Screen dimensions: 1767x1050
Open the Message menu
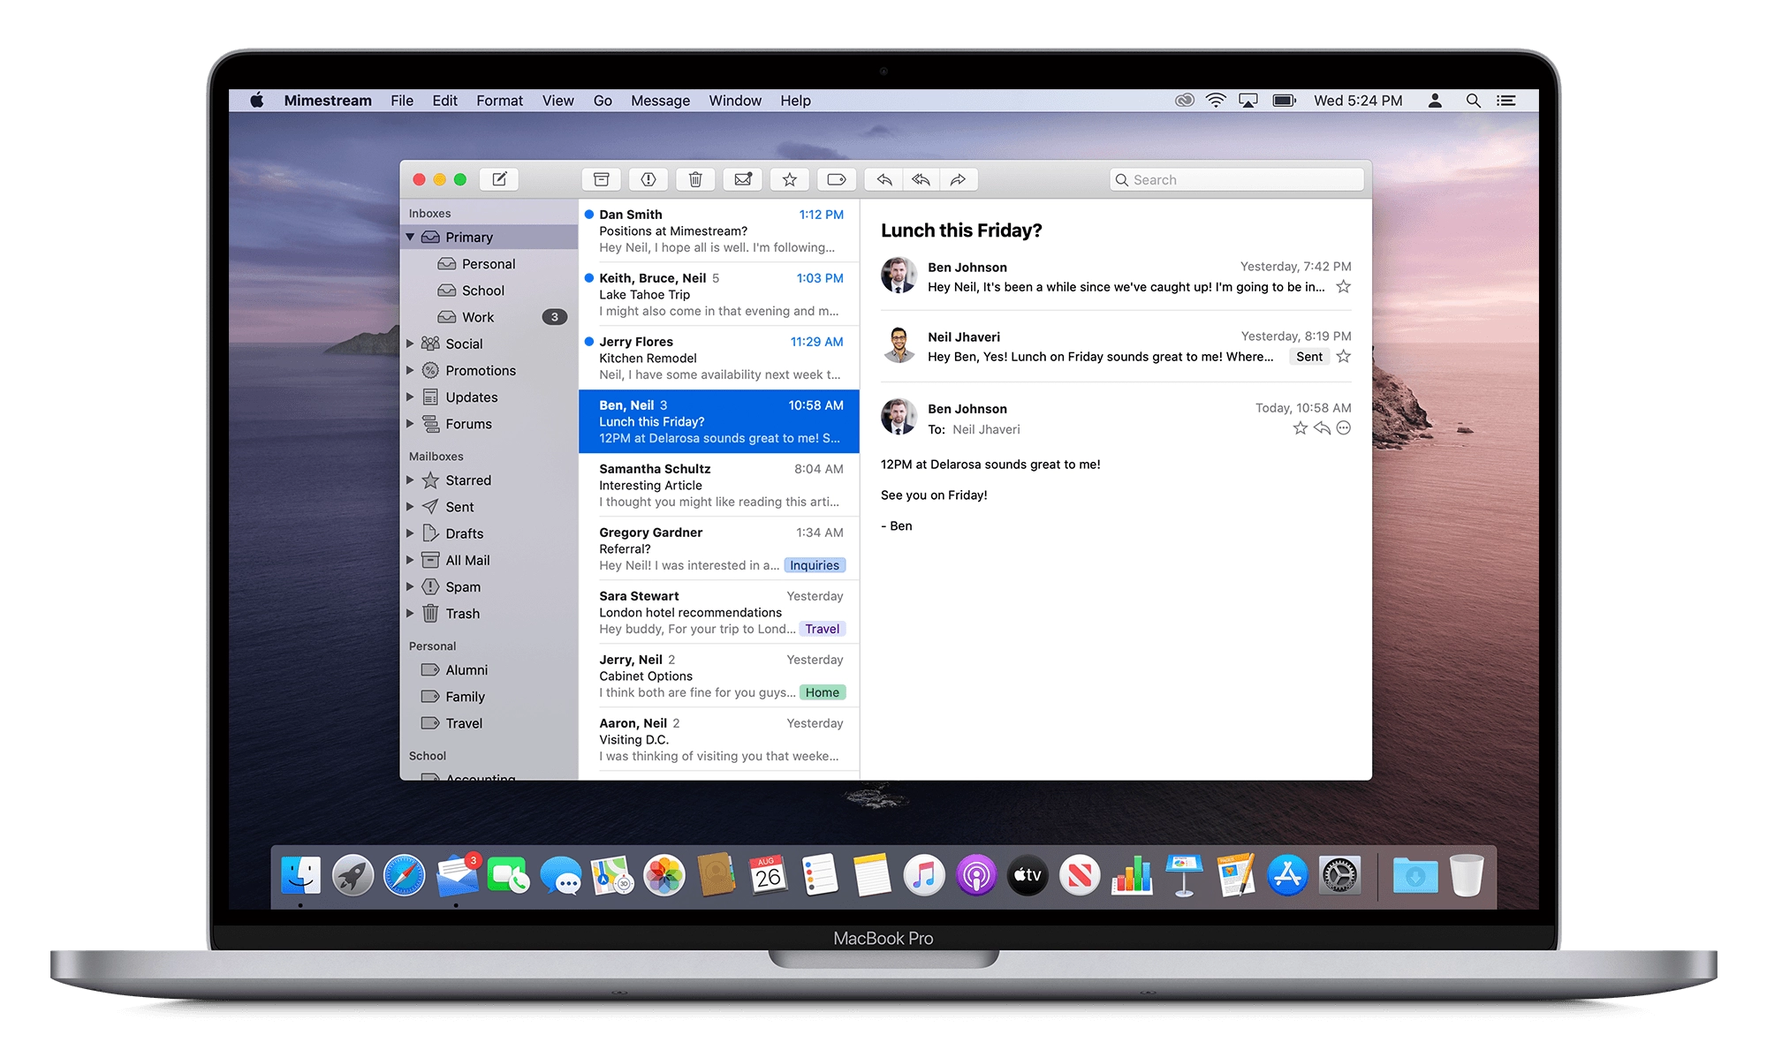pos(660,101)
